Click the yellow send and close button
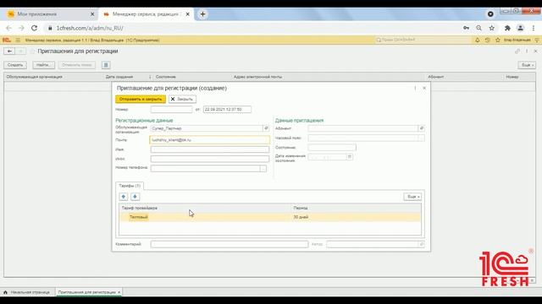542x304 pixels. pyautogui.click(x=141, y=99)
